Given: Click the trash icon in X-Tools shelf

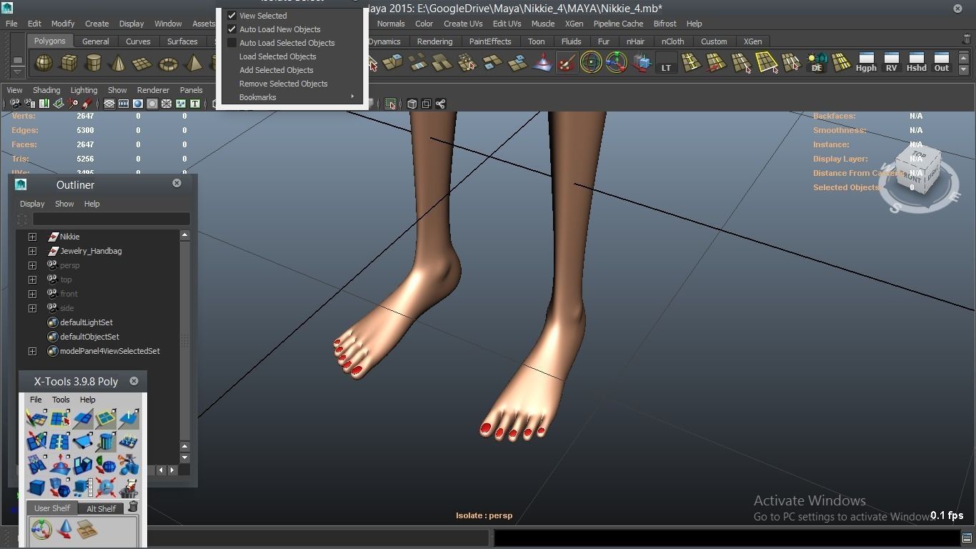Looking at the screenshot, I should [x=133, y=507].
